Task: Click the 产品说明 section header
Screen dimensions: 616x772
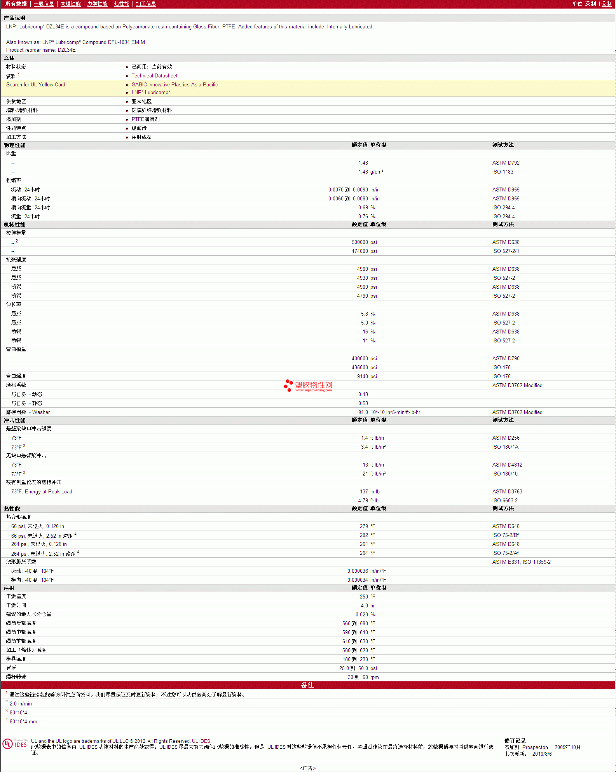Action: click(x=14, y=18)
